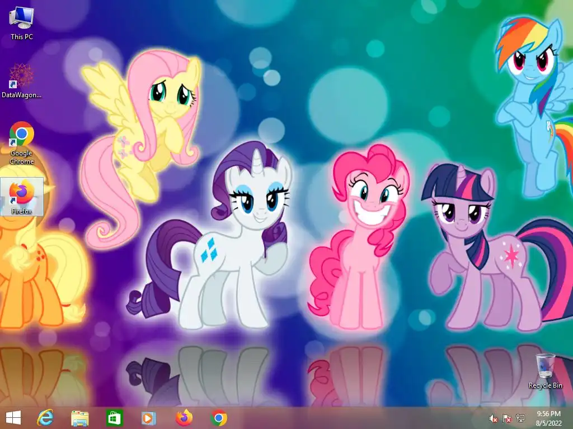573x429 pixels.
Task: Open File Explorer from the taskbar
Action: coord(79,418)
